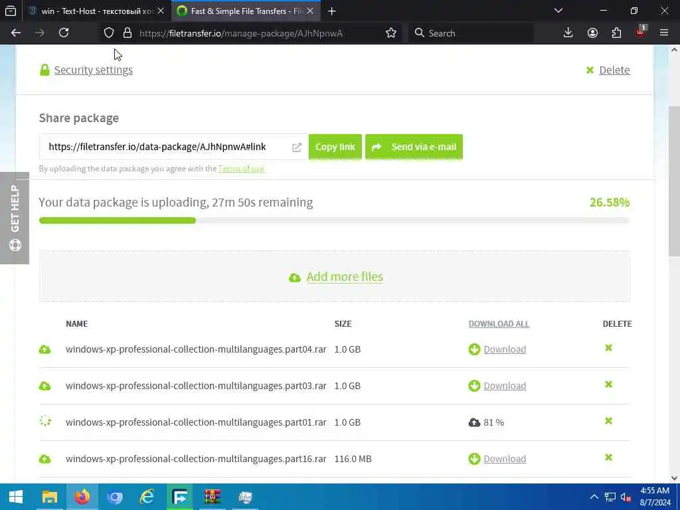Download the part04.rar file

coord(505,349)
